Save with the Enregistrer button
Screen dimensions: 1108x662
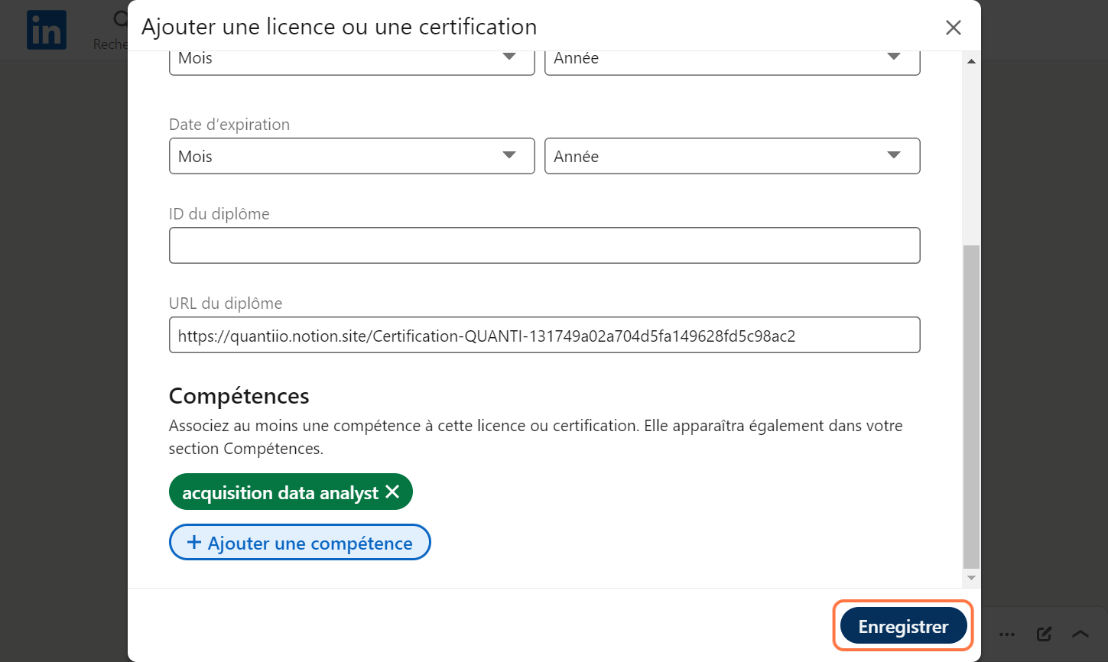pyautogui.click(x=903, y=626)
